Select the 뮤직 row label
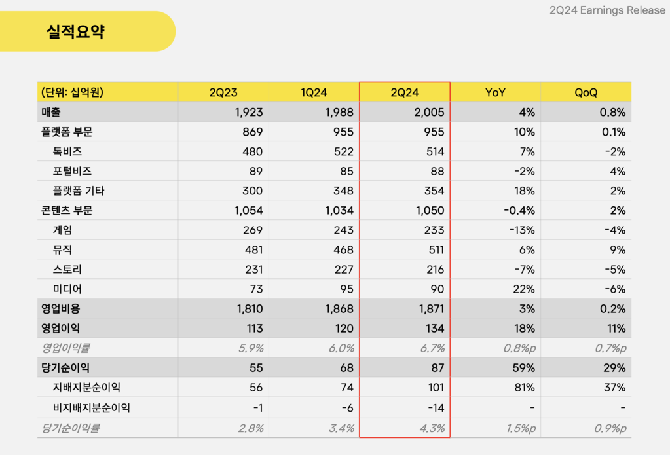Image resolution: width=670 pixels, height=455 pixels. point(63,250)
